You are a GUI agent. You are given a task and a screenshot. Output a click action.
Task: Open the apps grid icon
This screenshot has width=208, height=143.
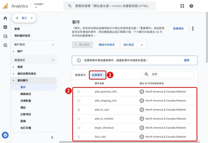(182, 6)
